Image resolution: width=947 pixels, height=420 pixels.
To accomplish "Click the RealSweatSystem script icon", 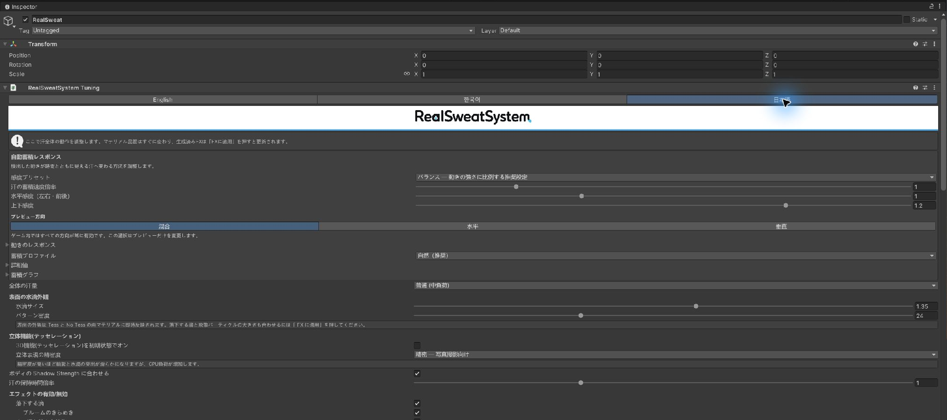I will tap(14, 88).
